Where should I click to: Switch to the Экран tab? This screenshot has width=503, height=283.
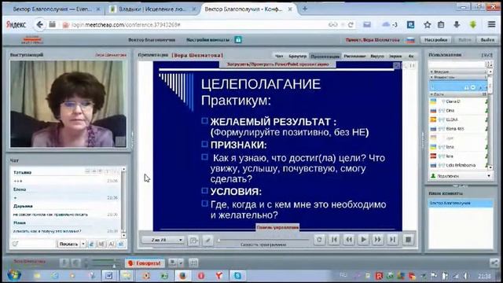[395, 56]
